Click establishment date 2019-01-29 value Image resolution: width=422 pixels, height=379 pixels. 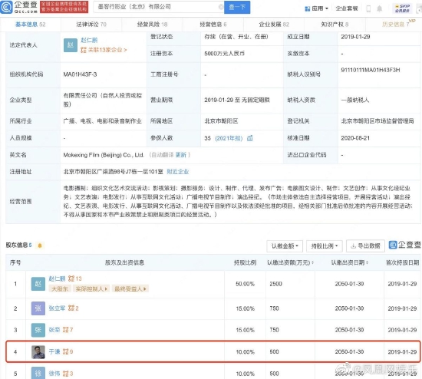pos(355,37)
